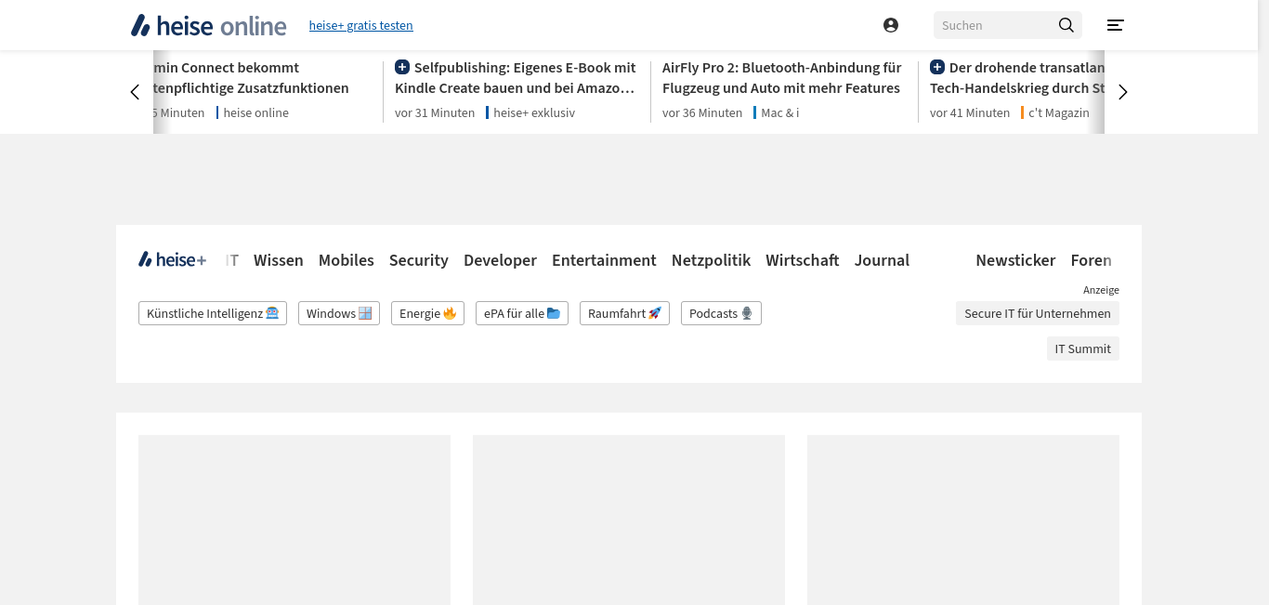Click the 'heise online' source label in ticker
Screen dimensions: 1269x605
point(256,112)
